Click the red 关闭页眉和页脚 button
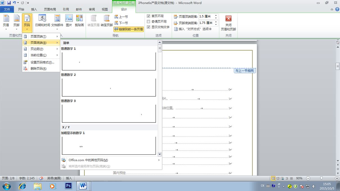The image size is (340, 191). pyautogui.click(x=228, y=22)
